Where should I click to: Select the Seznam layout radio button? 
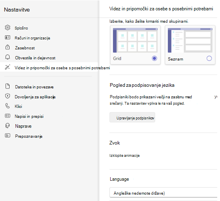[209, 58]
